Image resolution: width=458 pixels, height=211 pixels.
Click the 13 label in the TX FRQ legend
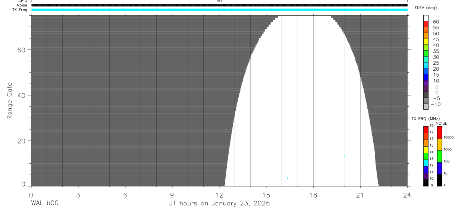431,159
